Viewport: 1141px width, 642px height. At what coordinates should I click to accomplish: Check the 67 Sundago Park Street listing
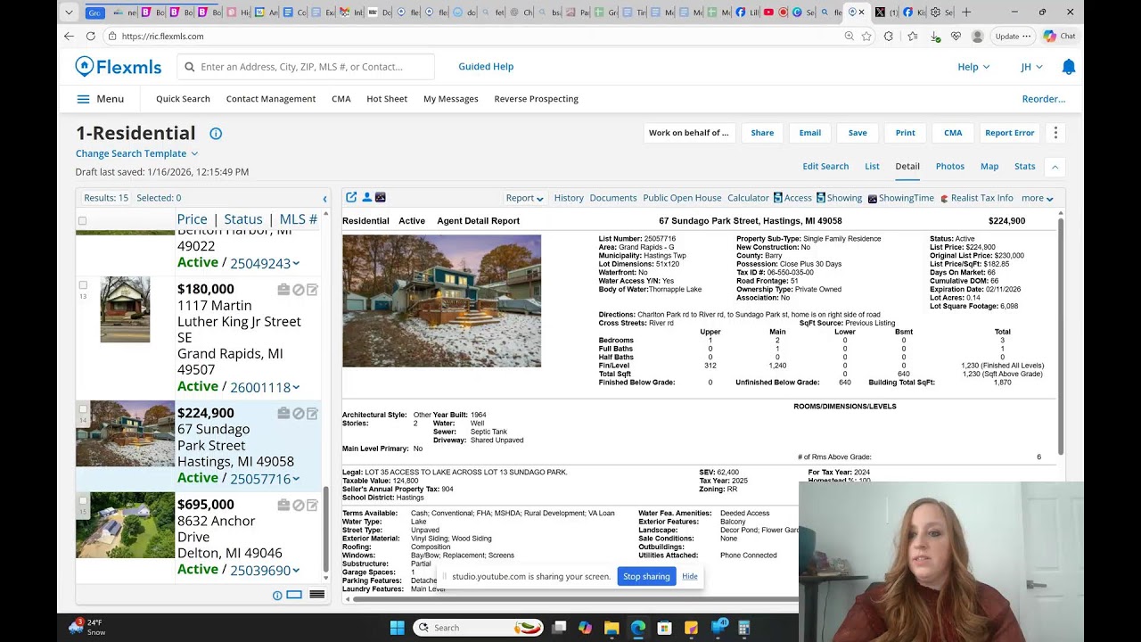(83, 409)
